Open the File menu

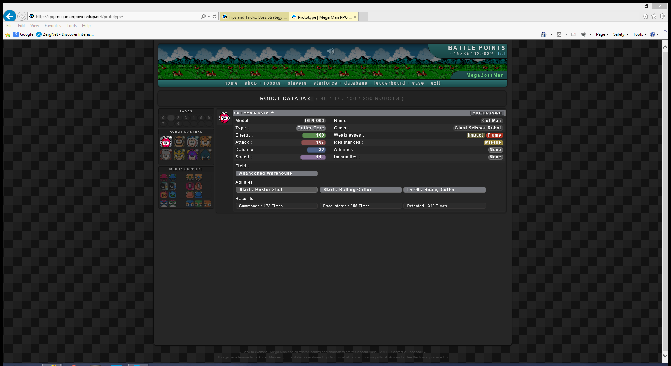click(9, 26)
